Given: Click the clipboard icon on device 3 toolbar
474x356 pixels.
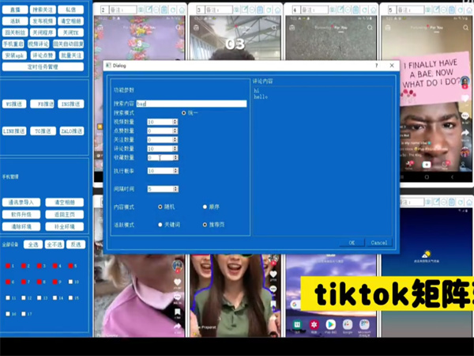Looking at the screenshot, I should coord(260,9).
